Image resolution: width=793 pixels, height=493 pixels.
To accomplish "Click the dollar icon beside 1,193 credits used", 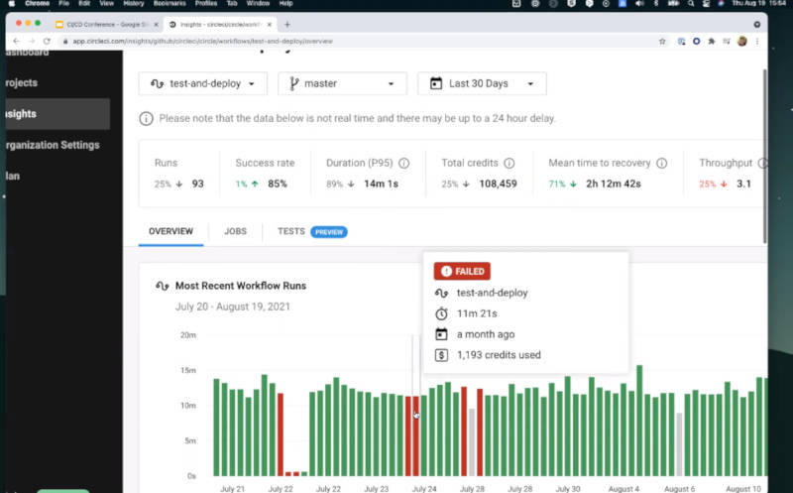I will click(441, 355).
